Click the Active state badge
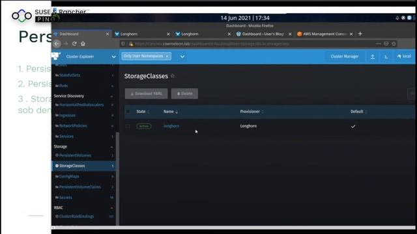417x234 pixels. pos(144,126)
